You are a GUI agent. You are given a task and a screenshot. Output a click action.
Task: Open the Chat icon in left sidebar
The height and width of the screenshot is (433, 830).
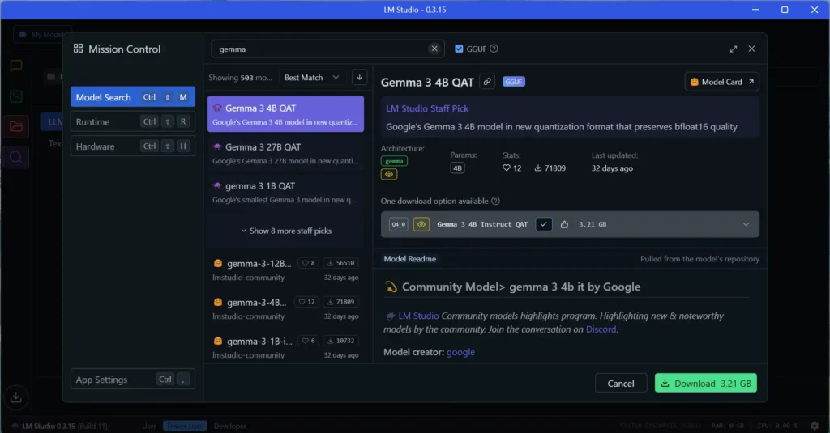[16, 66]
